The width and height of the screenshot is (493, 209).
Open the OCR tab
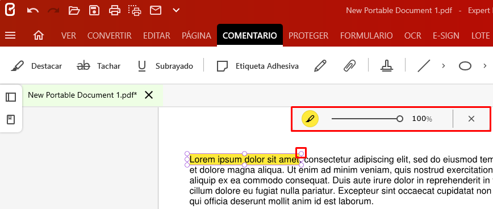[413, 36]
